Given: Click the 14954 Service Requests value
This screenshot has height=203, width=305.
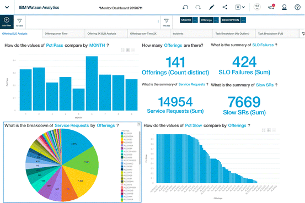Looking at the screenshot, I should click(x=175, y=102).
